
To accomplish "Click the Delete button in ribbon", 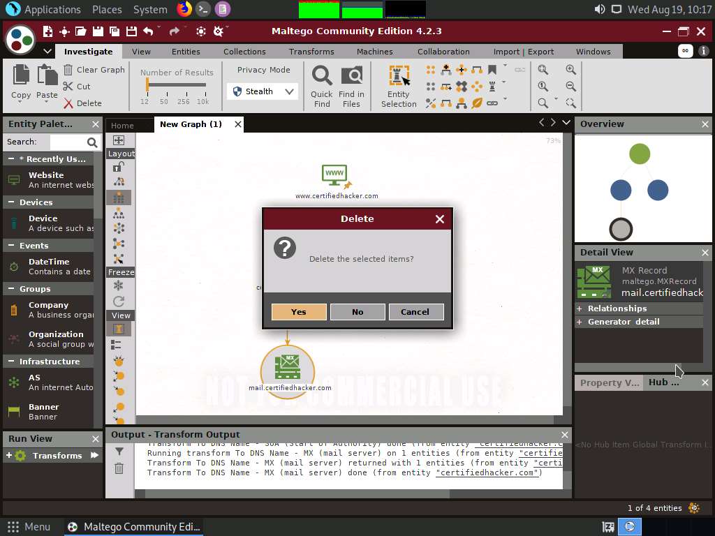I will pos(82,103).
